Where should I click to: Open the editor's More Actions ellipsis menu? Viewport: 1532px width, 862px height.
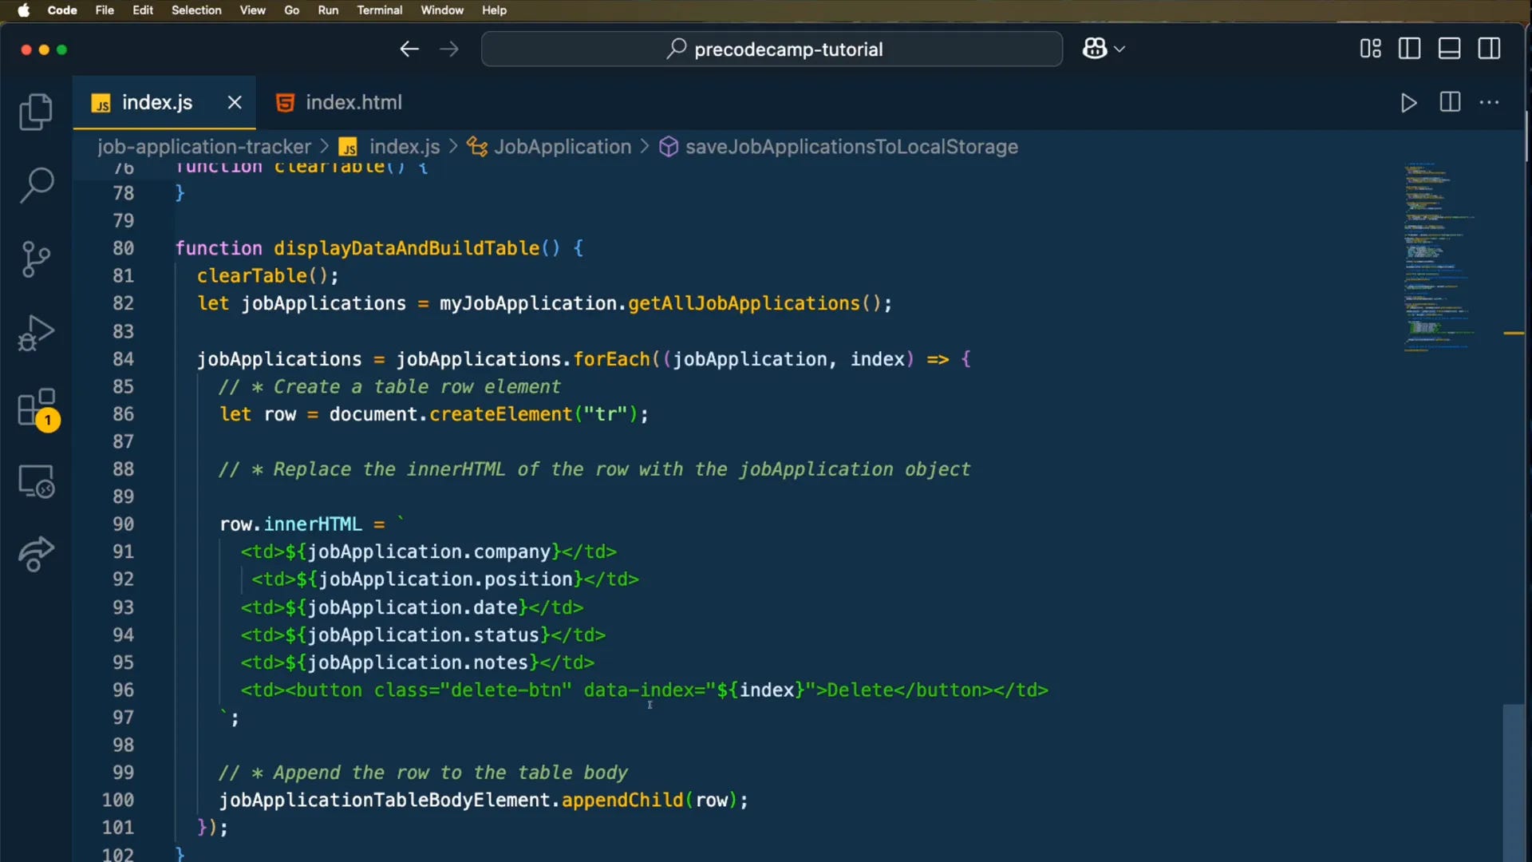click(x=1489, y=102)
